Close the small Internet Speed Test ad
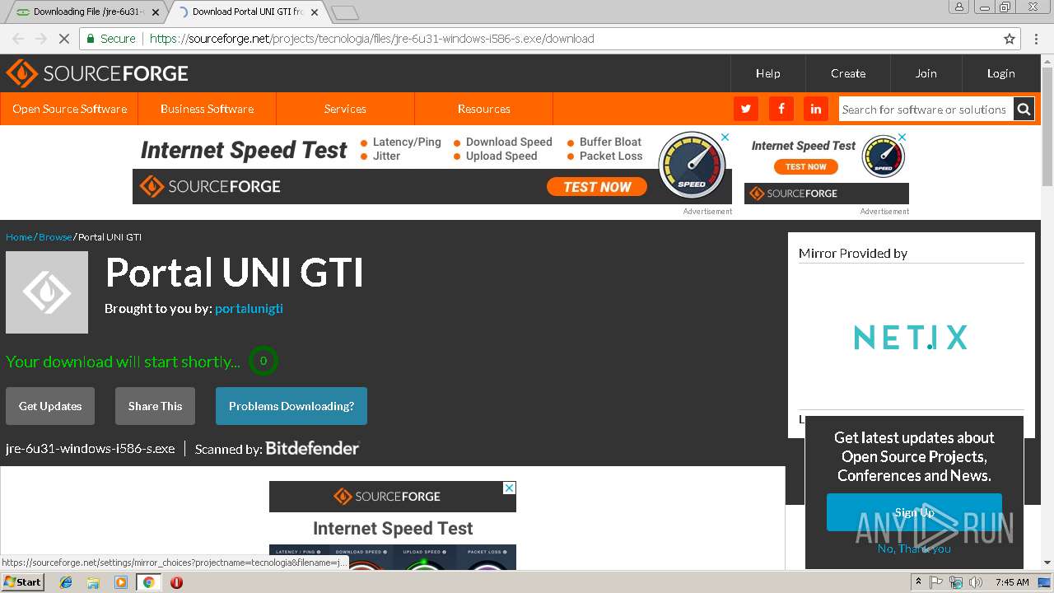Viewport: 1054px width, 593px height. tap(902, 137)
